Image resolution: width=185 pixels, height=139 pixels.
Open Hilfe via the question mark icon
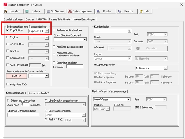pos(141,11)
